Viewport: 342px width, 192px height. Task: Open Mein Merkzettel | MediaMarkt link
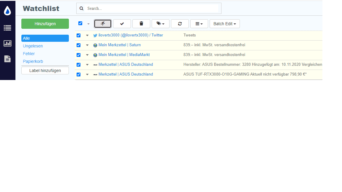pos(124,55)
